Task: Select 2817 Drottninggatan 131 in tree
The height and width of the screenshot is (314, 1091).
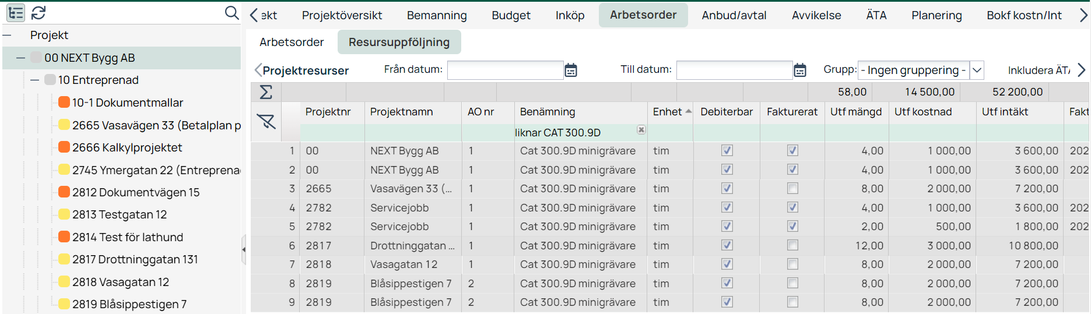Action: pyautogui.click(x=135, y=259)
